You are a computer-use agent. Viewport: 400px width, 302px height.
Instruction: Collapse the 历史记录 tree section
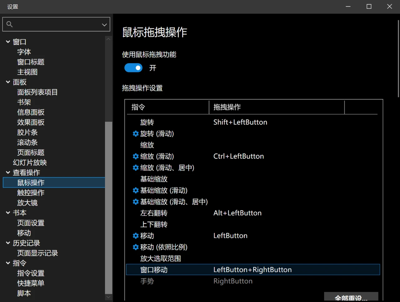point(8,243)
